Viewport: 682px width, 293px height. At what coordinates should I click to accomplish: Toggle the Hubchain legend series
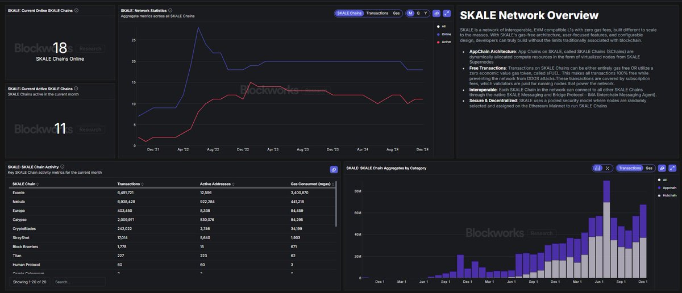(x=667, y=195)
